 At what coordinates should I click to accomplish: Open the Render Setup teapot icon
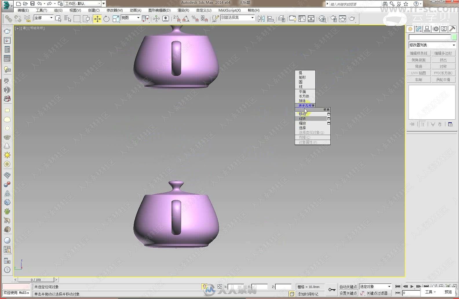click(x=333, y=19)
